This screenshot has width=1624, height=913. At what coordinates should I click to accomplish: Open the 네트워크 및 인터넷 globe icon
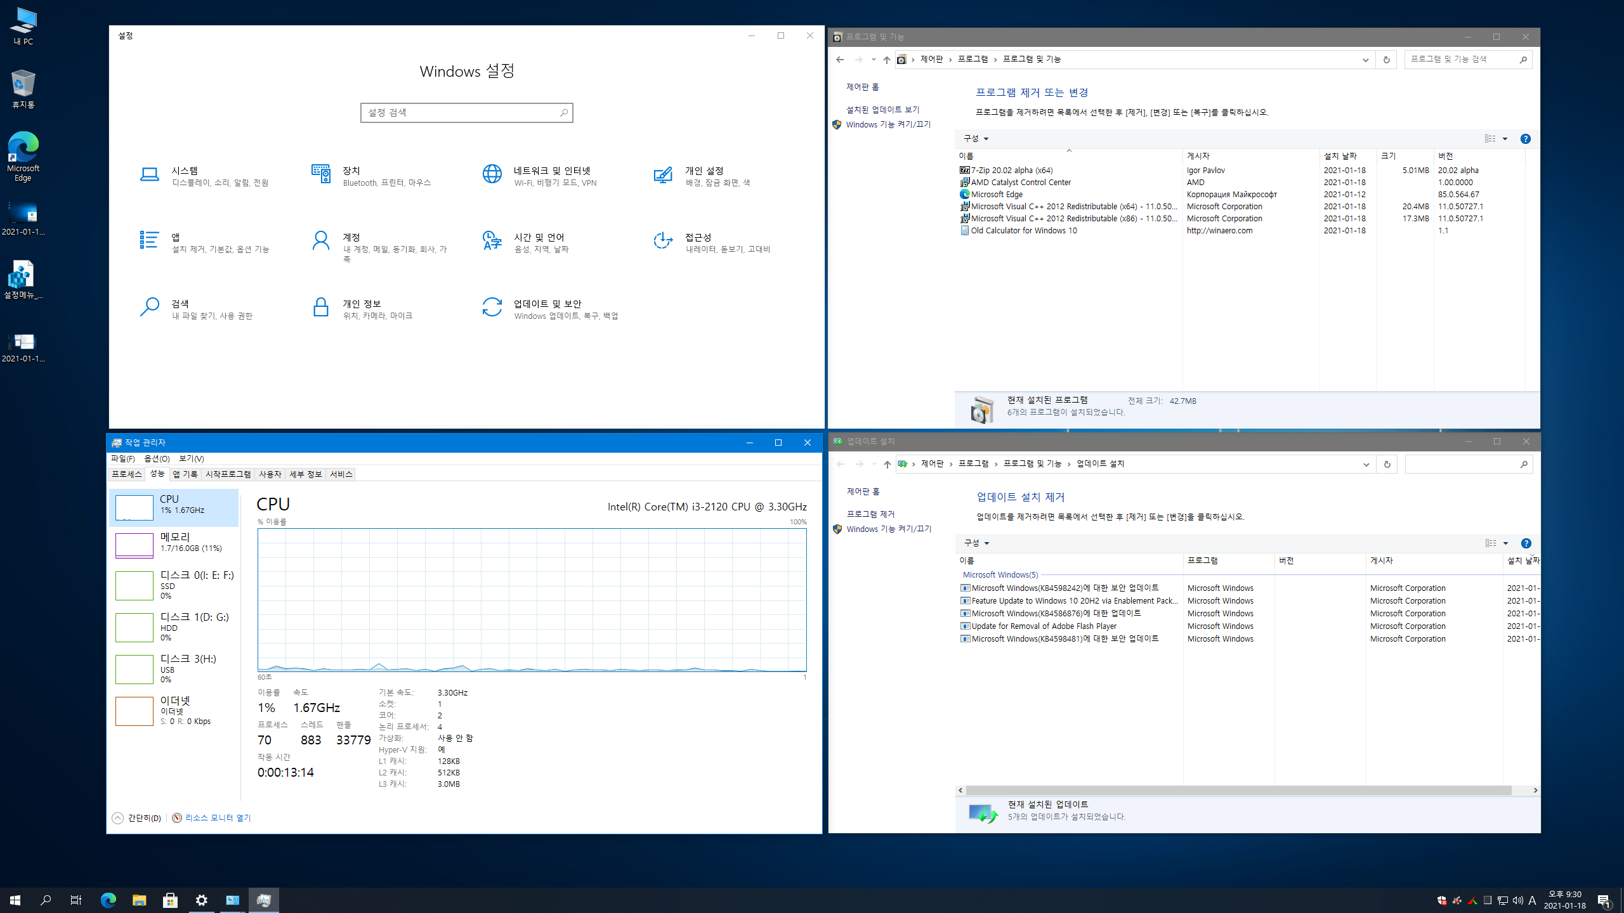[x=492, y=174]
